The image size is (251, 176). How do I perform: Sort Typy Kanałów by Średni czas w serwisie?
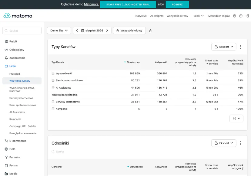click(x=212, y=62)
